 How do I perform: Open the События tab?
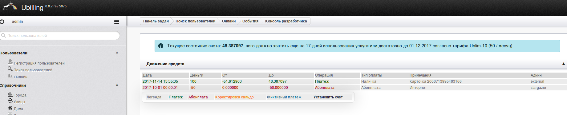(250, 21)
